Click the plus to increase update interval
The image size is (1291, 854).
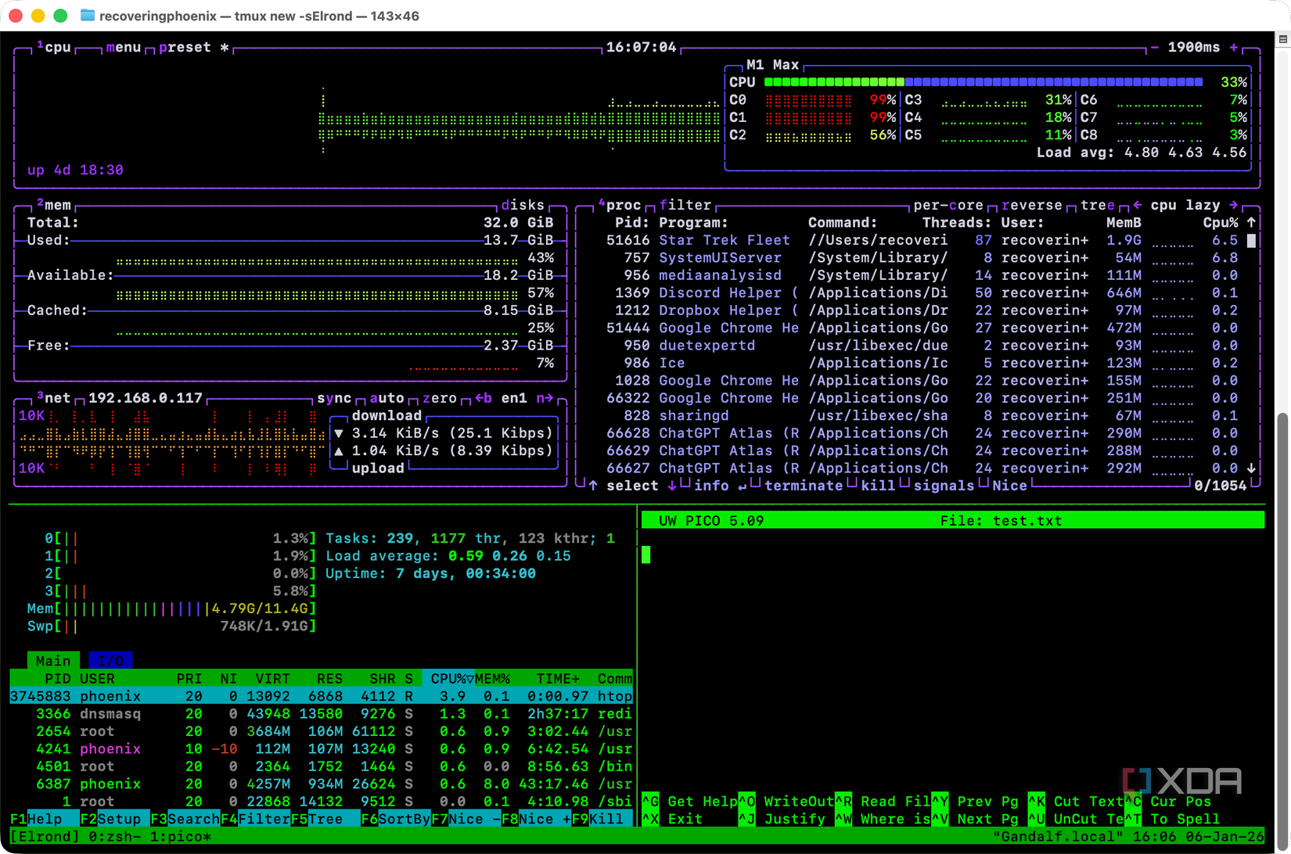[1234, 48]
